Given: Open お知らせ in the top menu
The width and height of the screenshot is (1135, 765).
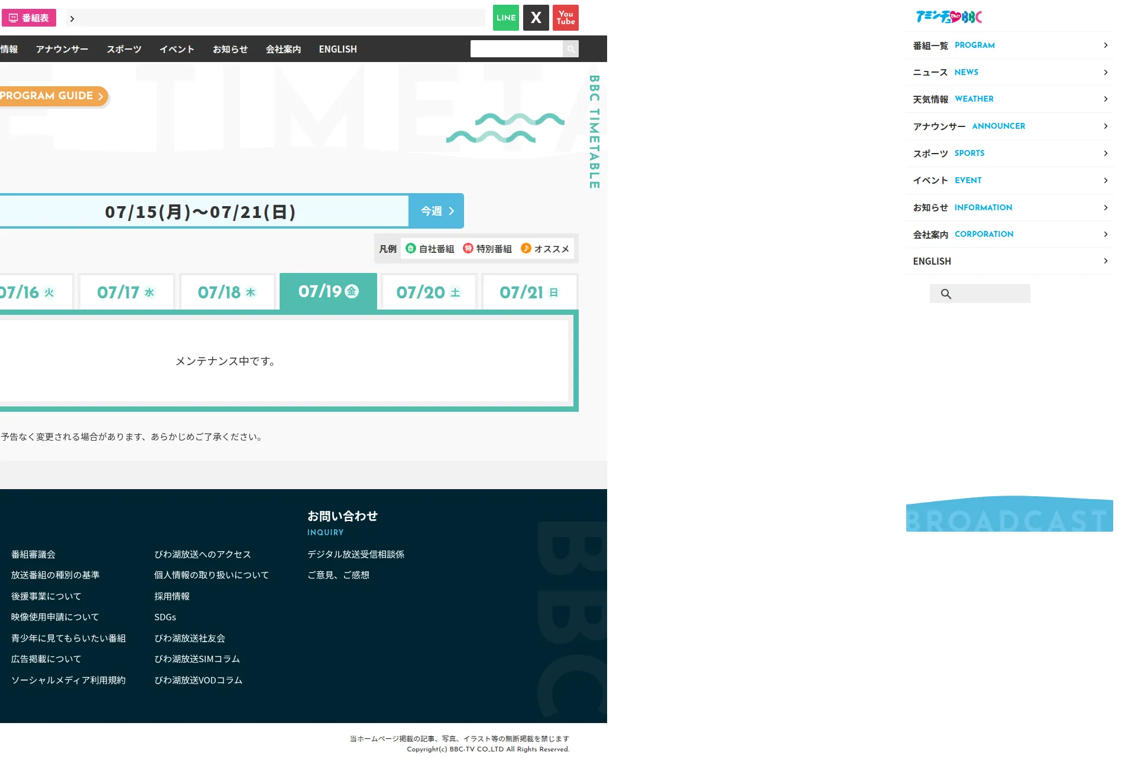Looking at the screenshot, I should coord(230,49).
